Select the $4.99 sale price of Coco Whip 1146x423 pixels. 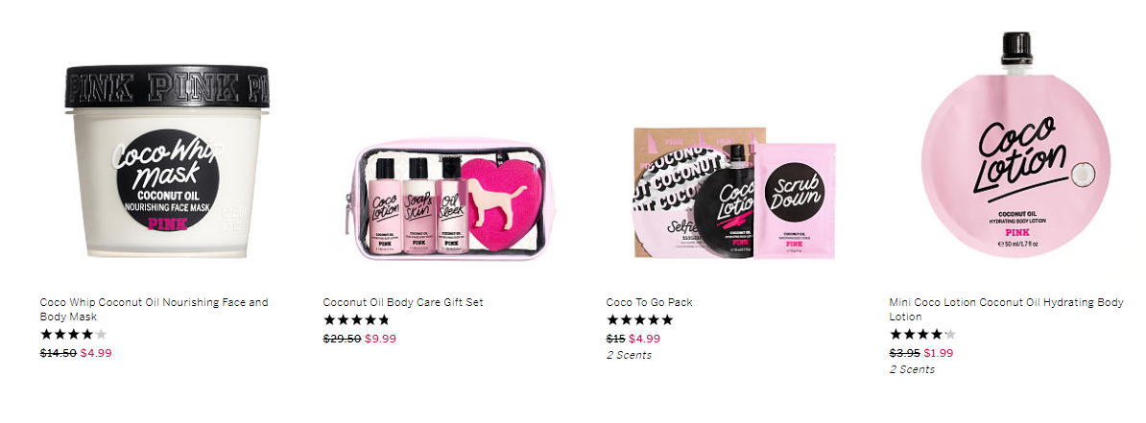96,353
